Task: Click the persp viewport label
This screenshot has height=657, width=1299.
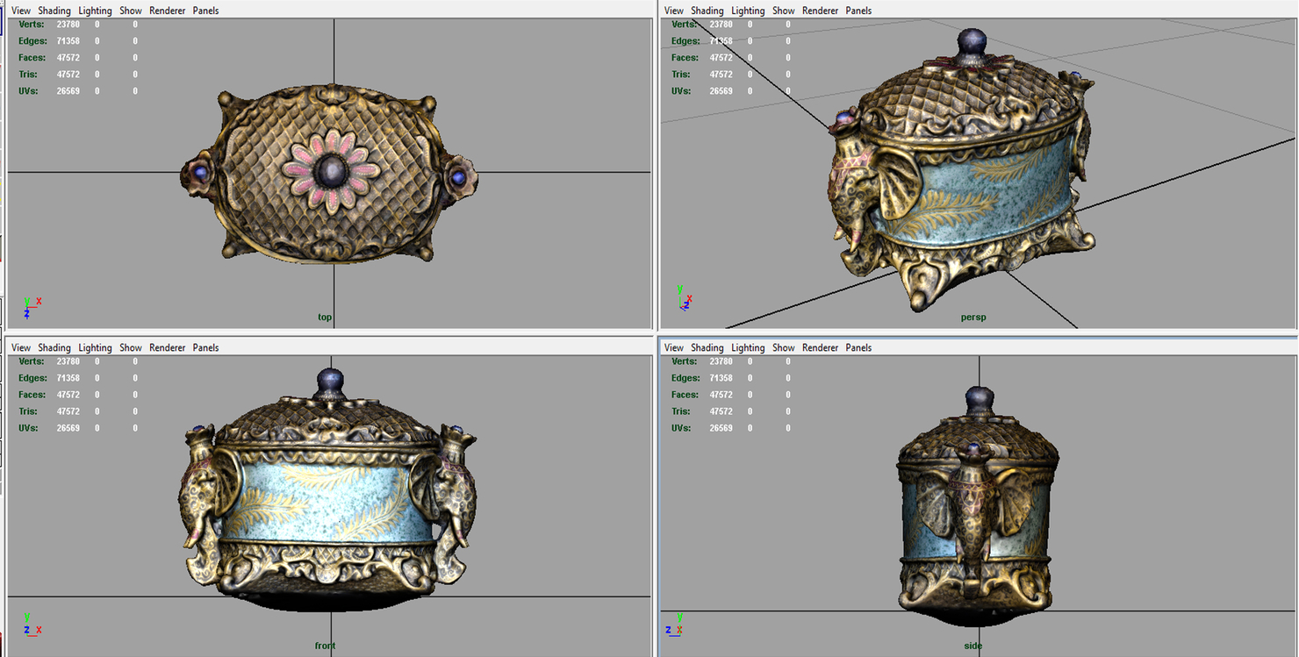Action: click(x=972, y=317)
